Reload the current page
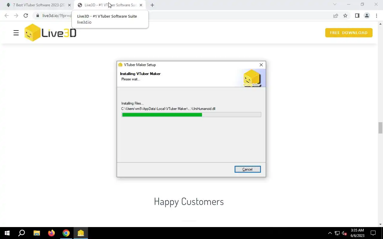Viewport: 383px width, 239px height. pyautogui.click(x=26, y=16)
